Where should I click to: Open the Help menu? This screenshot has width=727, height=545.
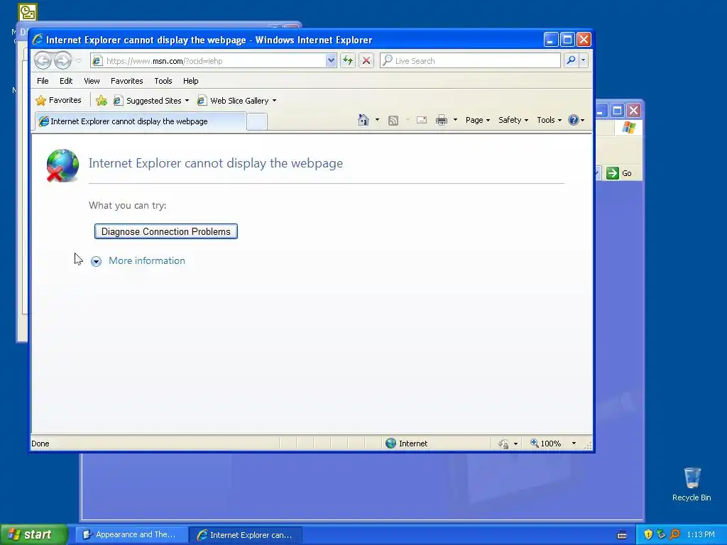pyautogui.click(x=190, y=81)
